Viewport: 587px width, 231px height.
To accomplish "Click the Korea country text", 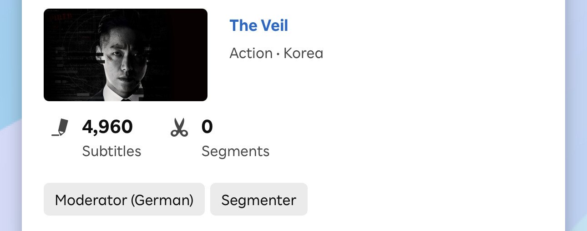I will tap(303, 54).
